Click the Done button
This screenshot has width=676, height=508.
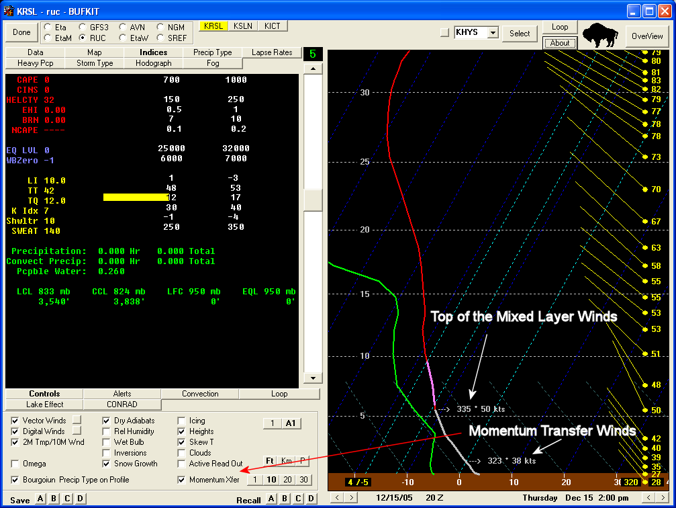(21, 32)
